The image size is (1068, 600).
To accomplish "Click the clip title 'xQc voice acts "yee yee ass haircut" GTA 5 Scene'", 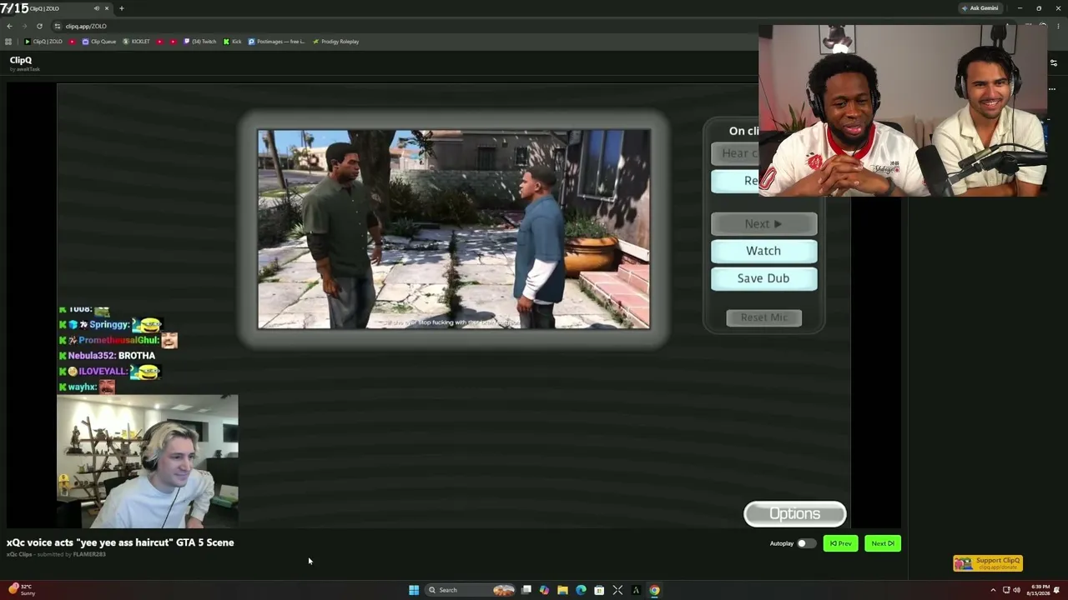I will (x=120, y=542).
